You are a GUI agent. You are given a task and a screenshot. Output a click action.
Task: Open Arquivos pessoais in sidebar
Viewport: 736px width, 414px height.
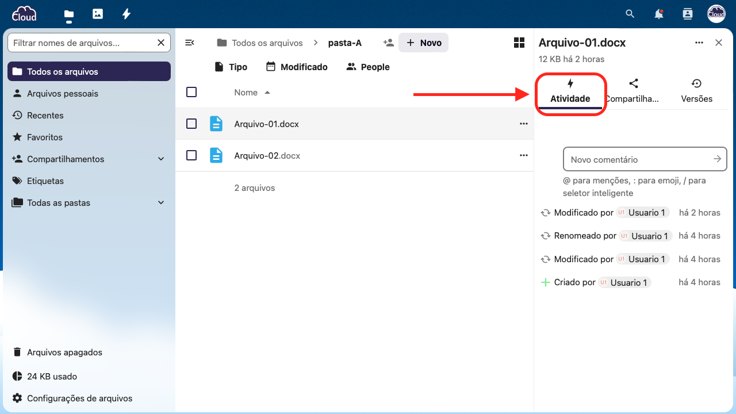point(89,93)
